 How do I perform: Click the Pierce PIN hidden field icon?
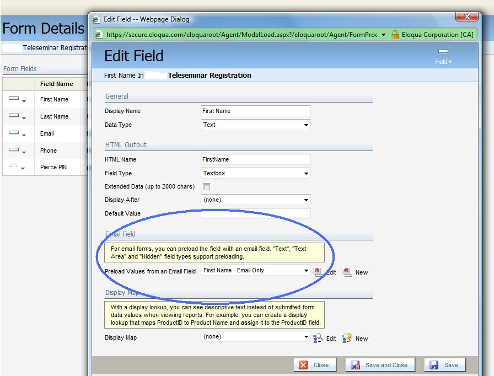click(13, 165)
